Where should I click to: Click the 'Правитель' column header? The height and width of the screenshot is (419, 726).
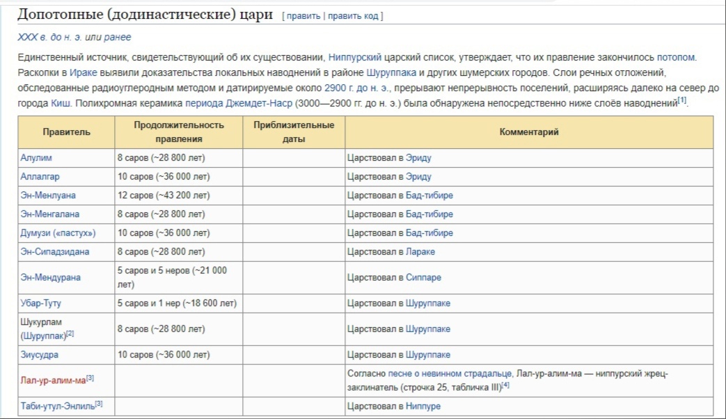pos(66,132)
